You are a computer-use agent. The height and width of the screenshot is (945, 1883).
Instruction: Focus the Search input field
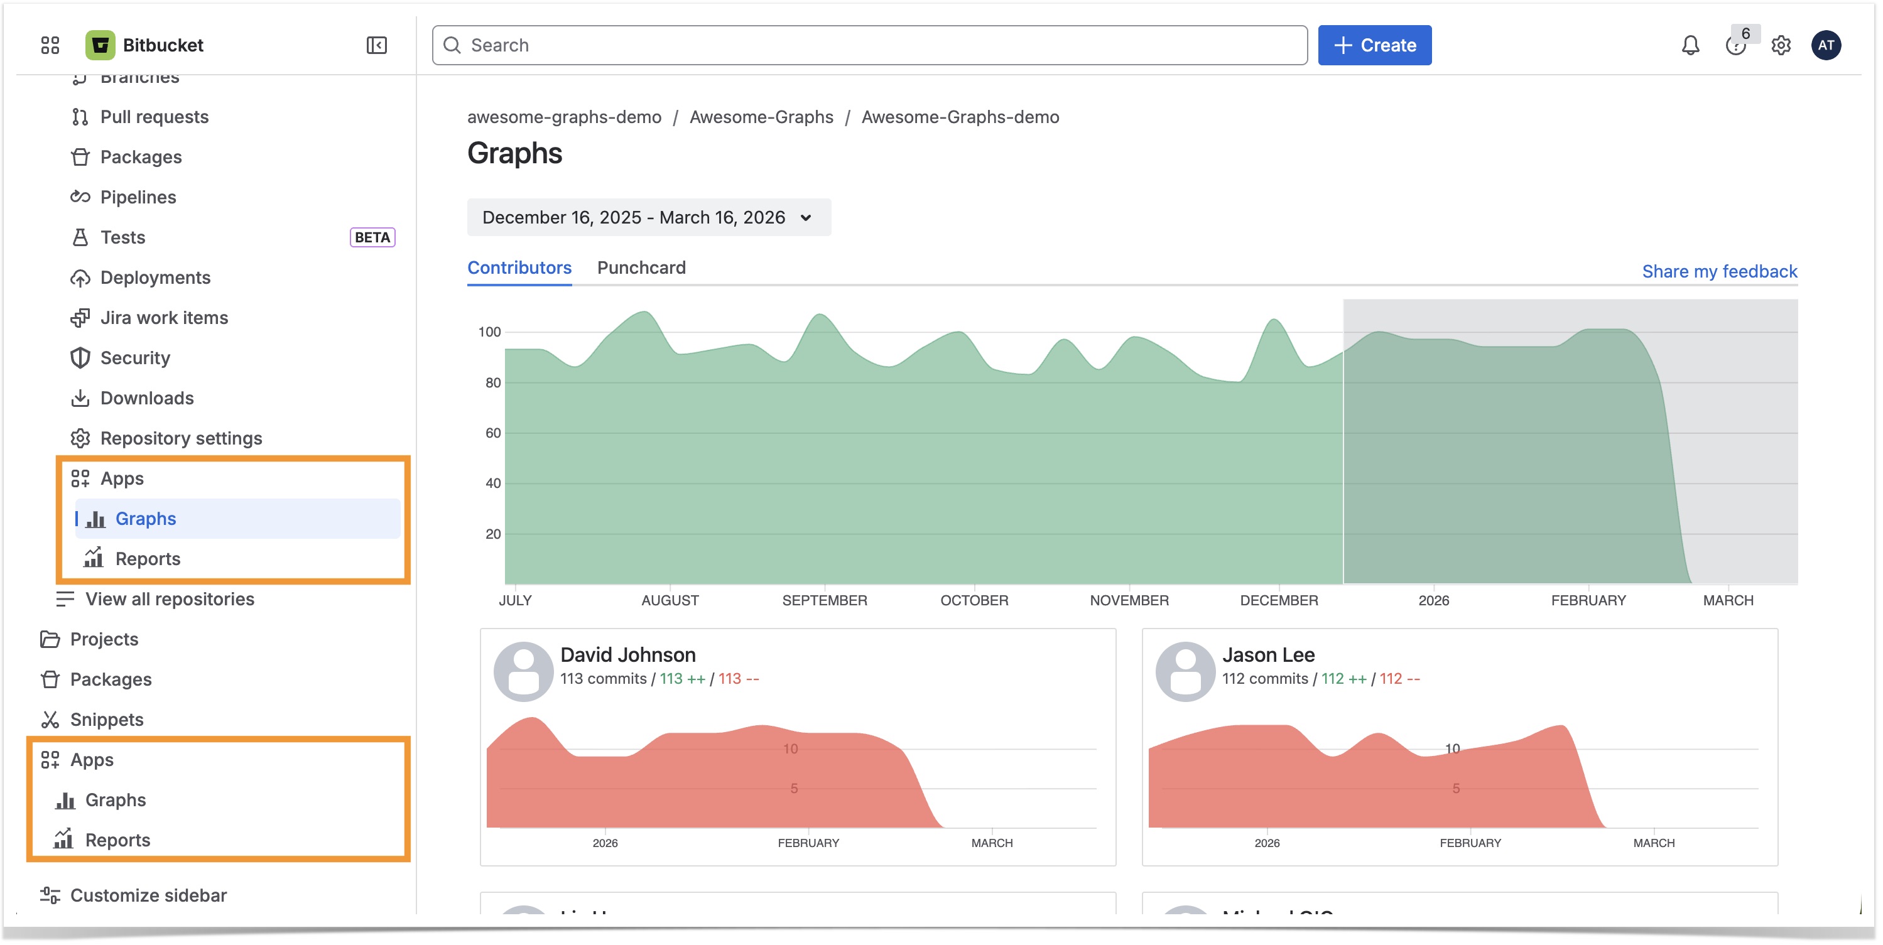click(870, 45)
